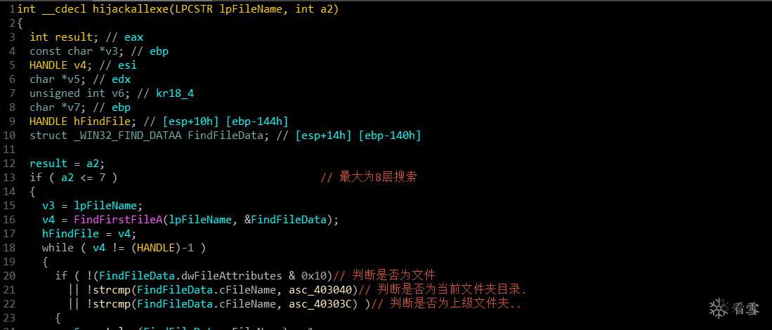
Task: Click the hijackallexe function name
Action: pos(128,8)
